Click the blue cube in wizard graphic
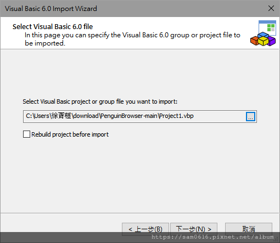 (263, 35)
